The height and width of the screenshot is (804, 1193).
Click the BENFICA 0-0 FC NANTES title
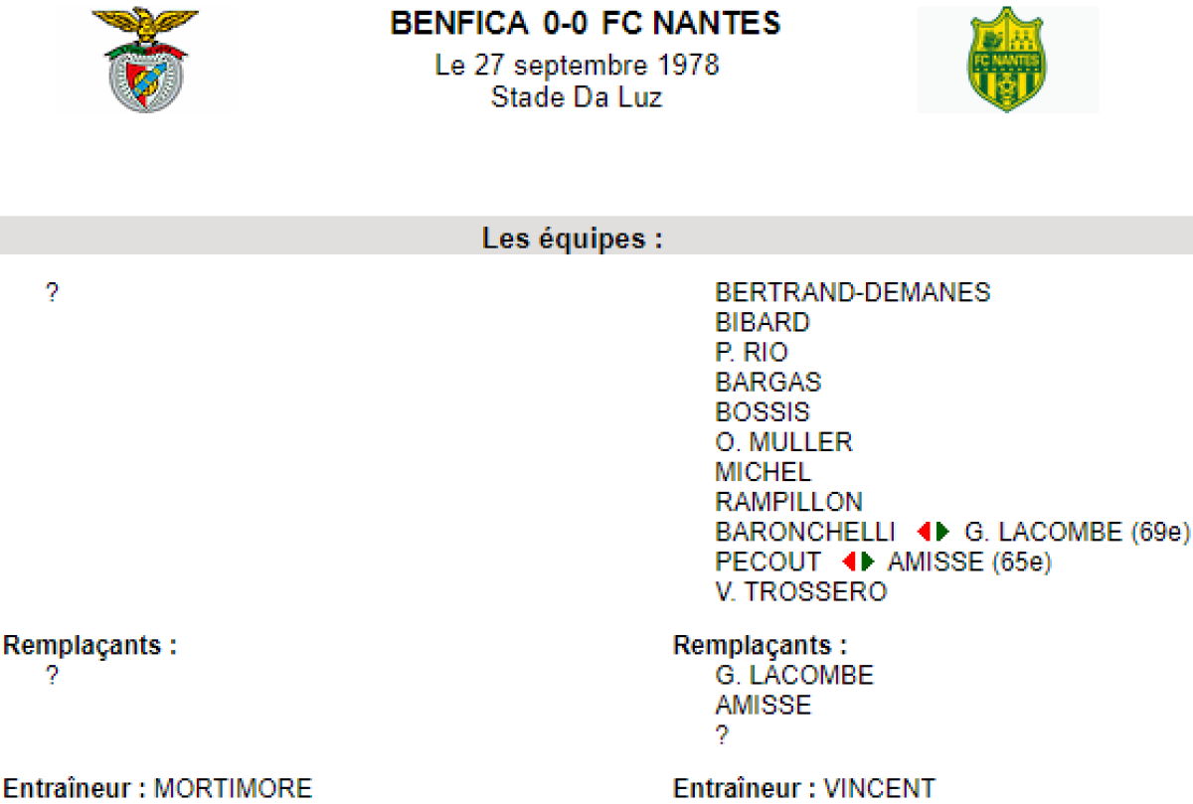point(586,24)
